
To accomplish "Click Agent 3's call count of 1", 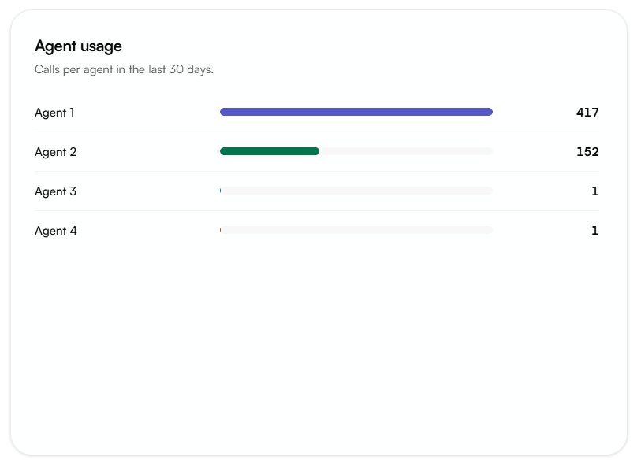I will click(595, 191).
